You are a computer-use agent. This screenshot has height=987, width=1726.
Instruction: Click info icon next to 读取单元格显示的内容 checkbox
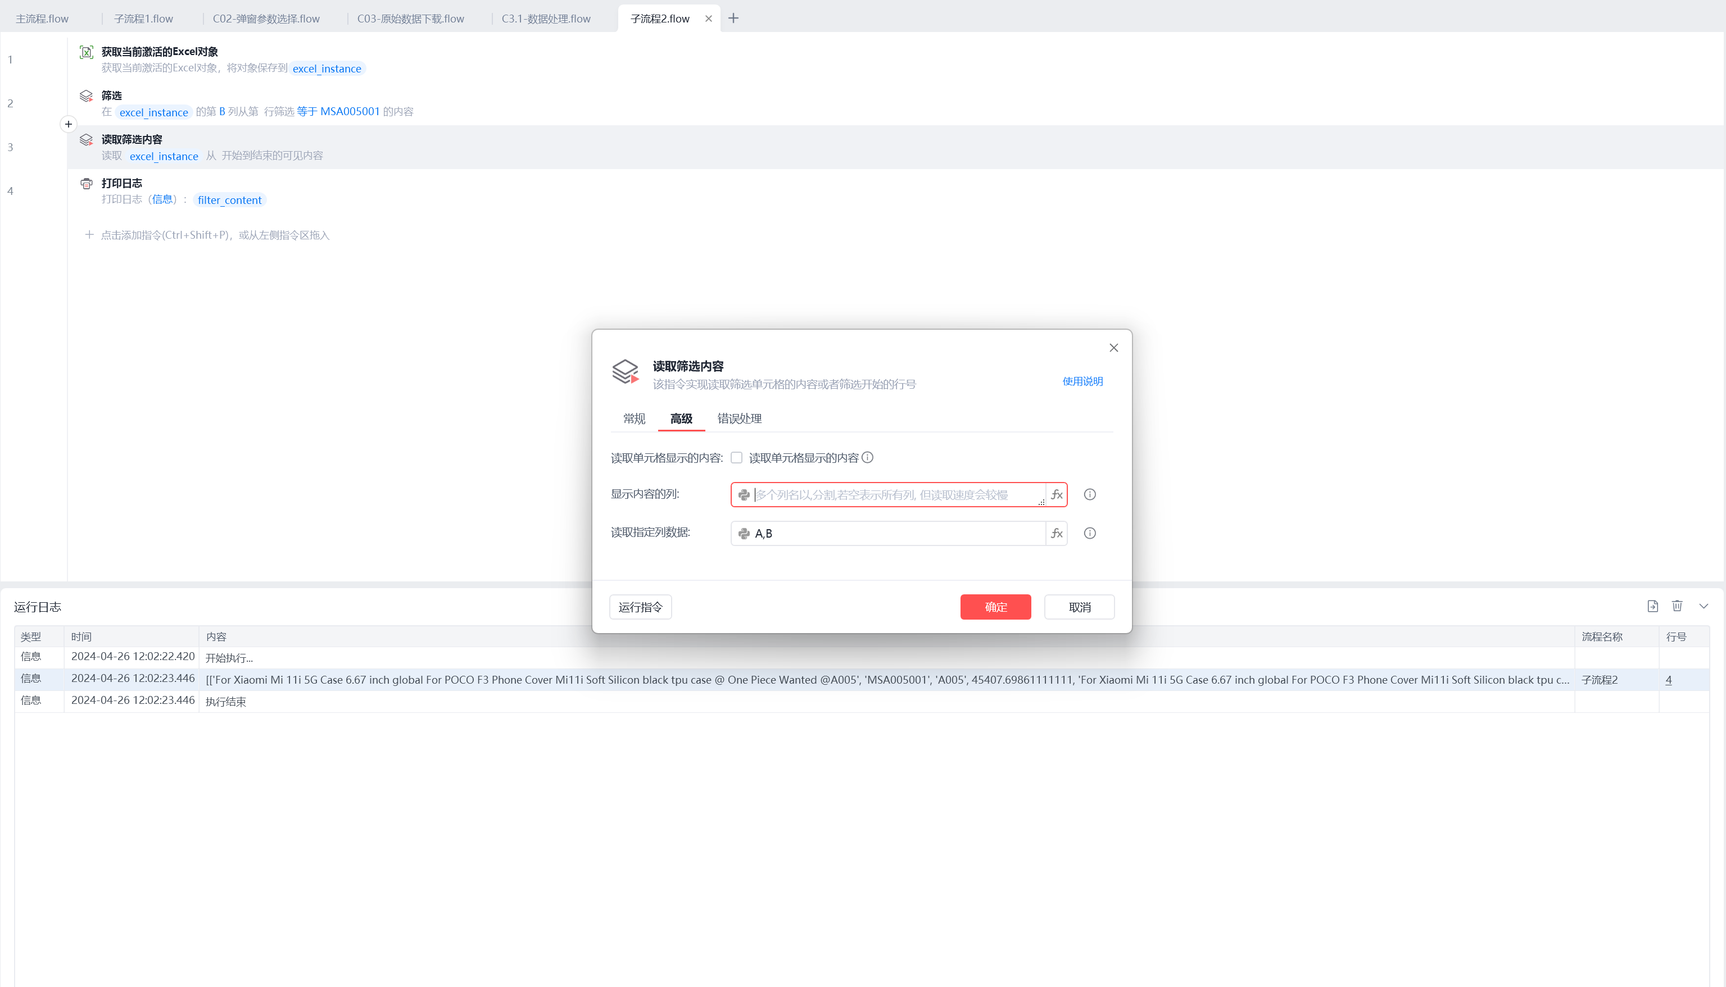coord(867,458)
